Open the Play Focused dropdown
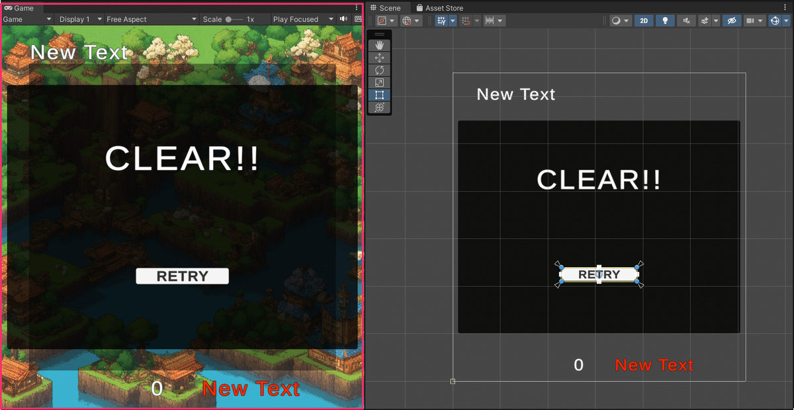The width and height of the screenshot is (794, 410). [303, 19]
